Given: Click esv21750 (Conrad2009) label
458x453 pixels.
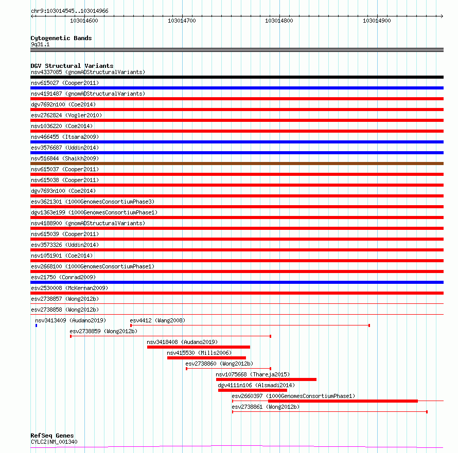Looking at the screenshot, I should pos(63,277).
